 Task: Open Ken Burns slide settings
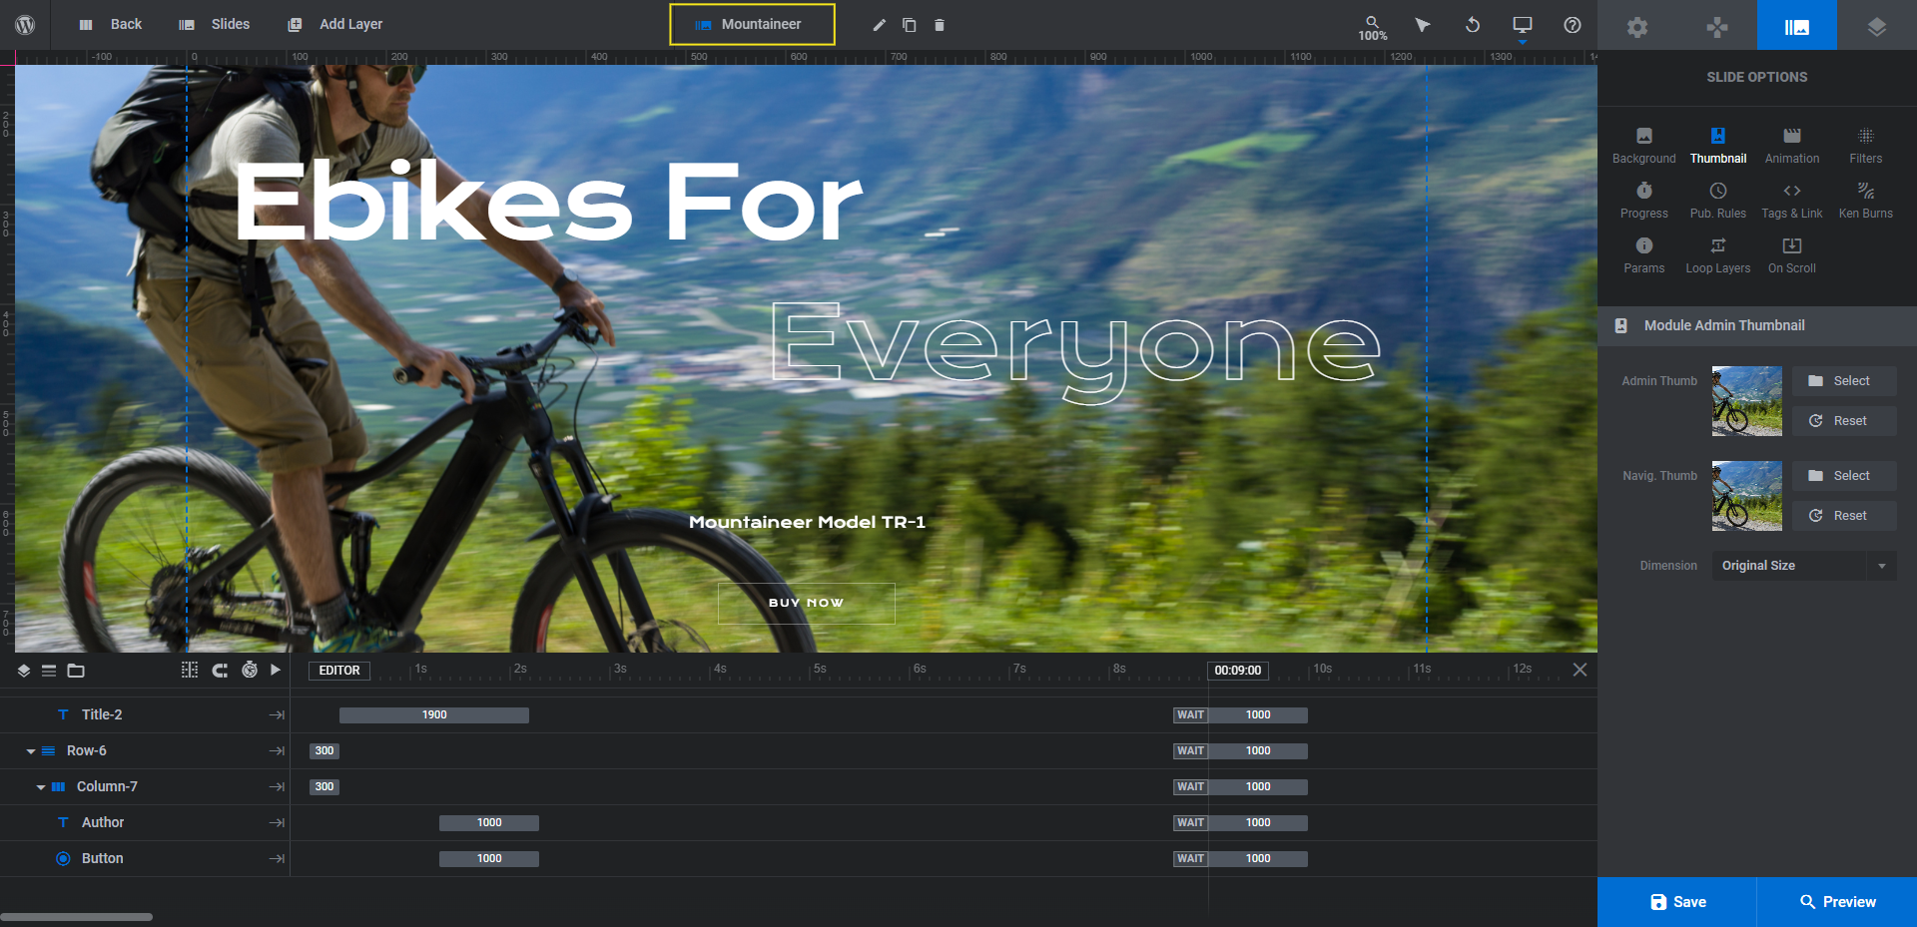coord(1866,201)
